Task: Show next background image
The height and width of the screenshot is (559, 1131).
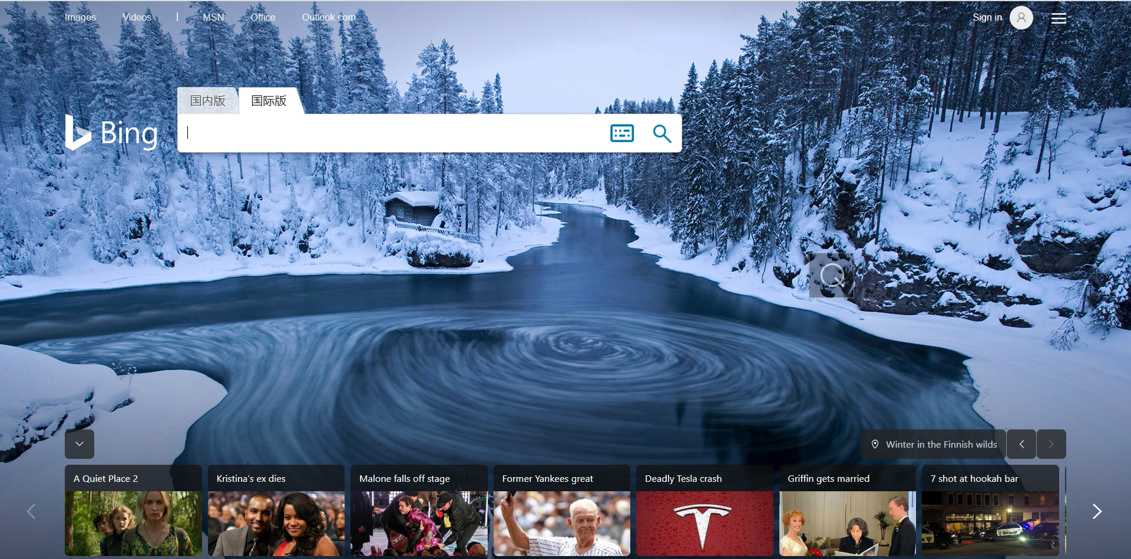Action: pyautogui.click(x=1051, y=444)
